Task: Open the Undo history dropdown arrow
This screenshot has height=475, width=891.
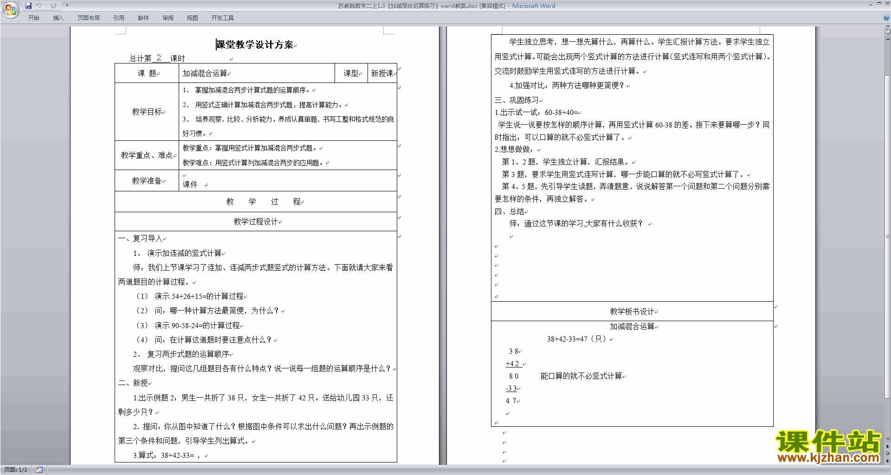Action: (x=45, y=6)
